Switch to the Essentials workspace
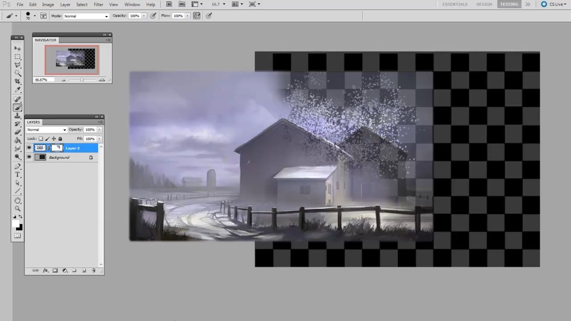Image resolution: width=571 pixels, height=321 pixels. 455,4
